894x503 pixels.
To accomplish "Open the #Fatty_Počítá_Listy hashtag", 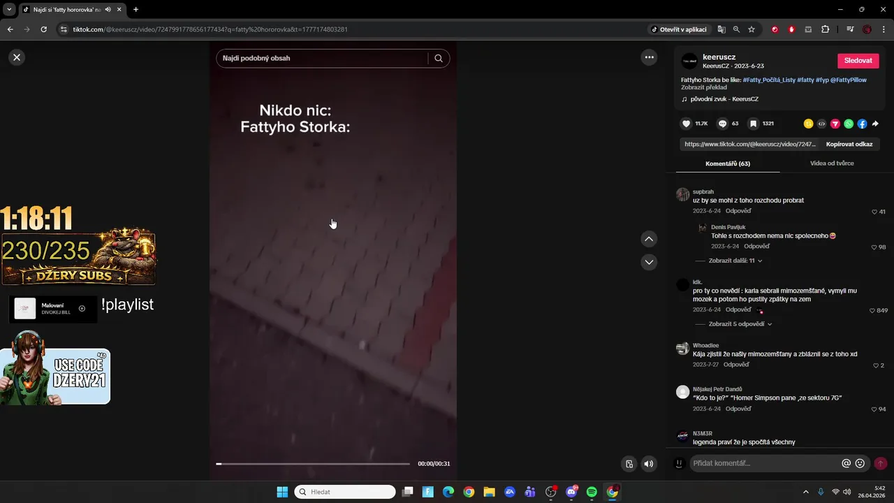I will pos(768,80).
